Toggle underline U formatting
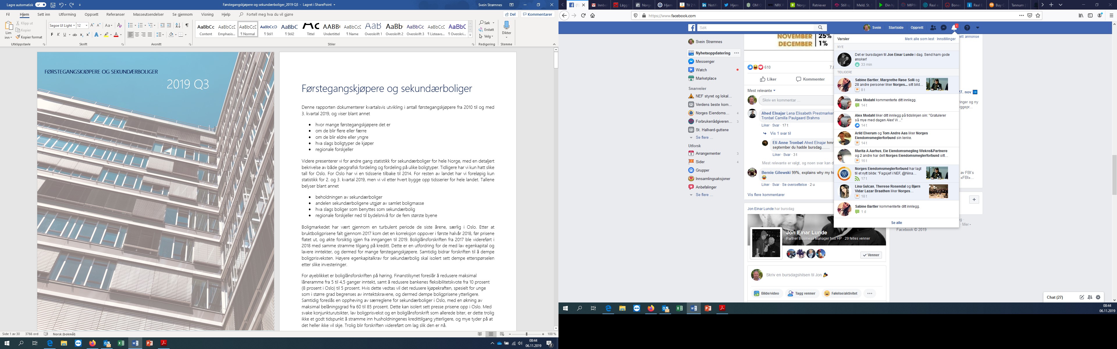Viewport: 1117px width, 349px height. (64, 35)
